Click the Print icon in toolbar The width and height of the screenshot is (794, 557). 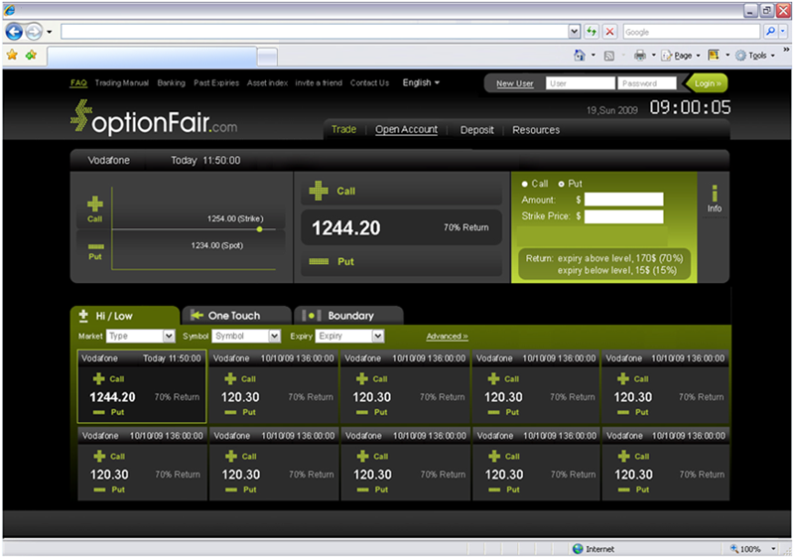coord(640,56)
